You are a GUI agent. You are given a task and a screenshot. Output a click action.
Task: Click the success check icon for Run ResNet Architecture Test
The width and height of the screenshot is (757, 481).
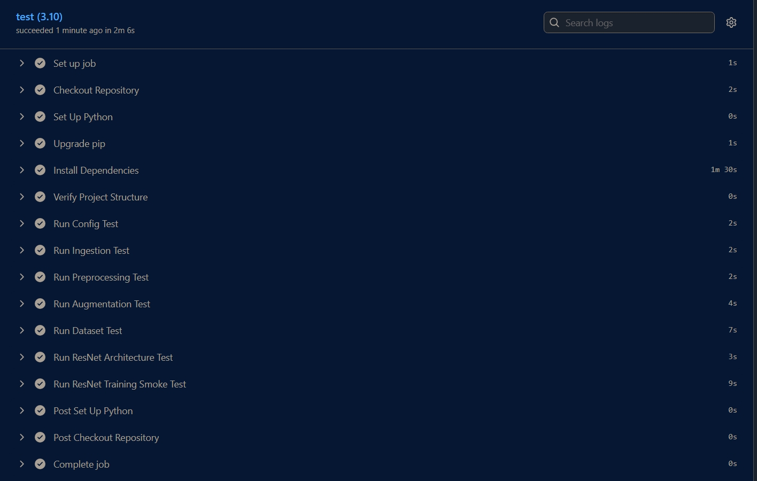click(40, 357)
